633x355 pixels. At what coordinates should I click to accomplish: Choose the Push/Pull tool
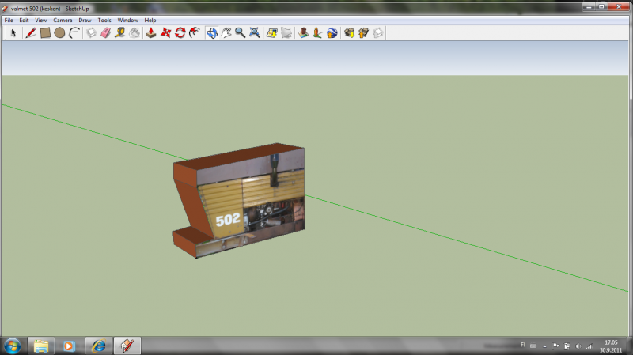tap(151, 32)
